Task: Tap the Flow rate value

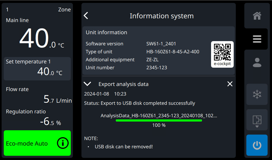Action: pyautogui.click(x=57, y=100)
